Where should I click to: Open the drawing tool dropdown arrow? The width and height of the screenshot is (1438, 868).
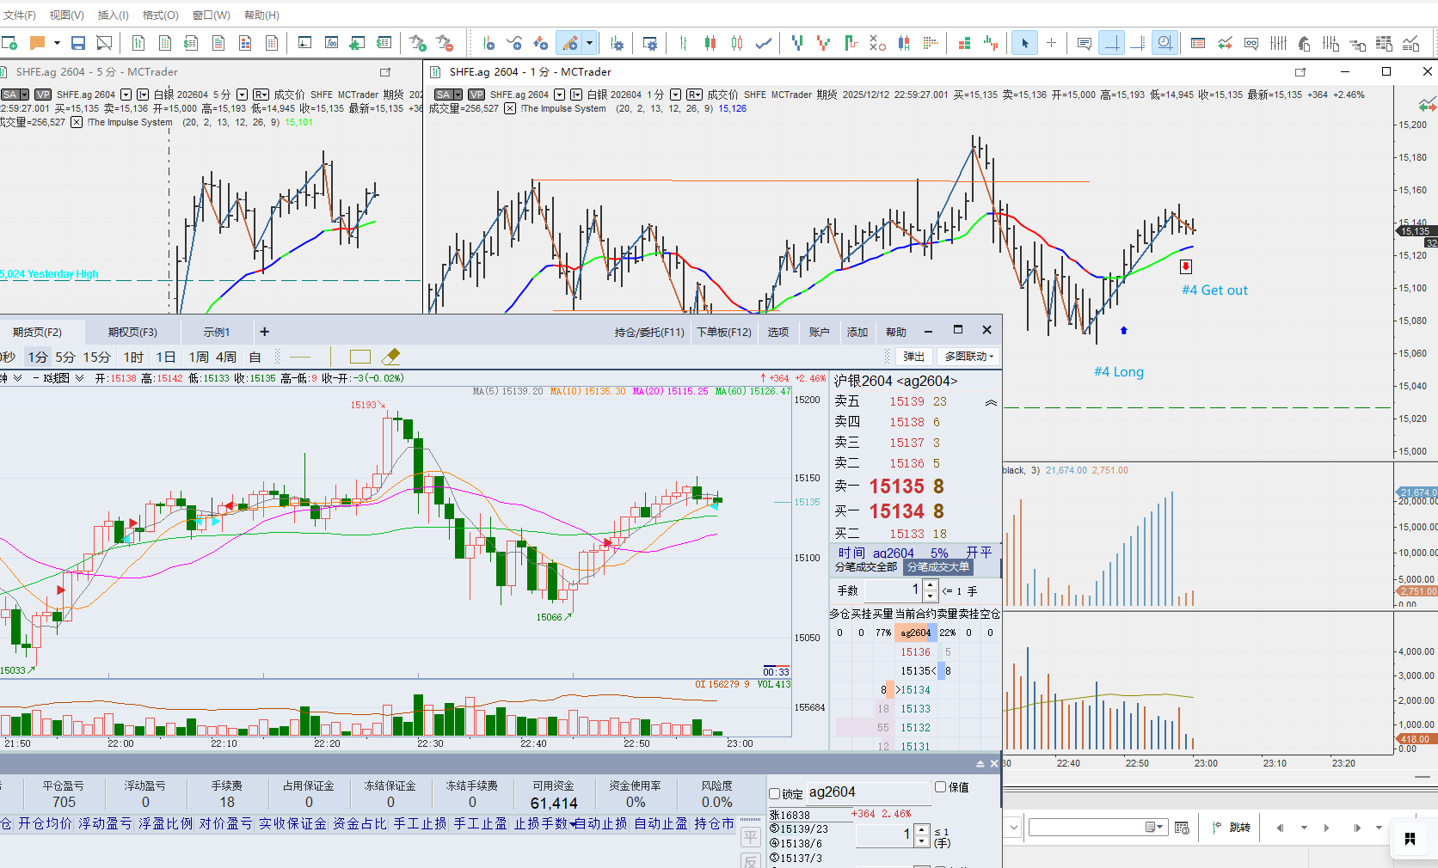[x=589, y=43]
